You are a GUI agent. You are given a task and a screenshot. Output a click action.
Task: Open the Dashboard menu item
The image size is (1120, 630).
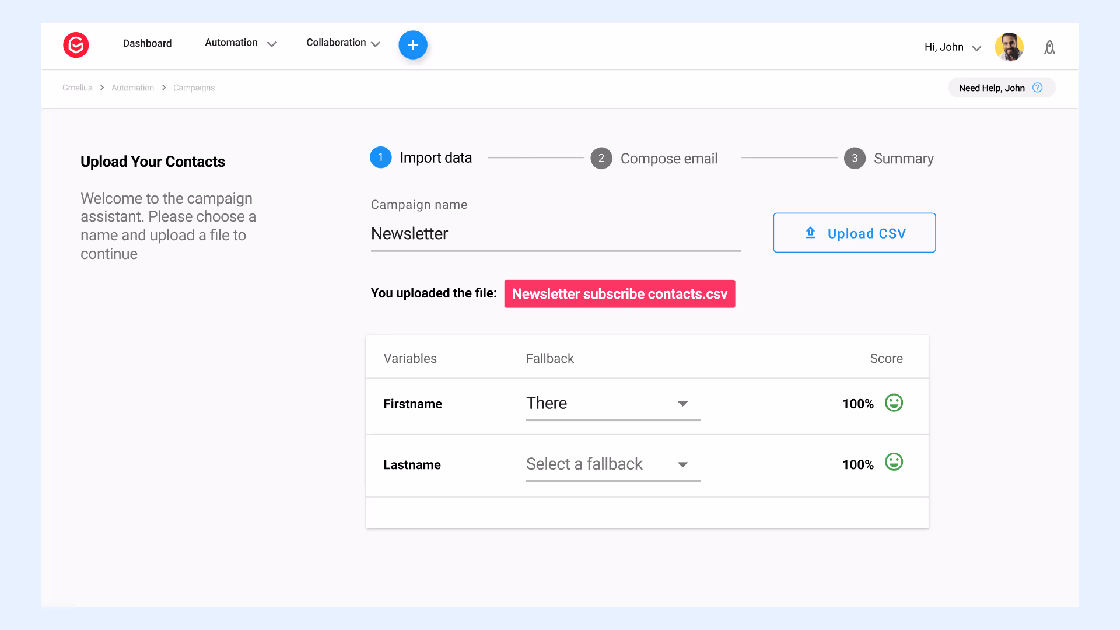[147, 43]
